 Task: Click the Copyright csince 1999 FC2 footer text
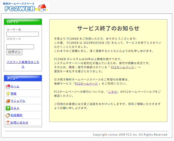(130, 135)
